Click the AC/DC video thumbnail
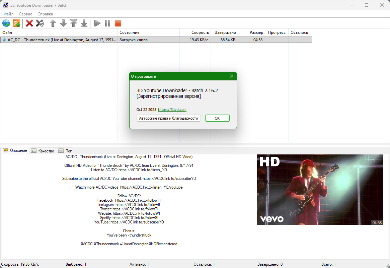 point(320,190)
